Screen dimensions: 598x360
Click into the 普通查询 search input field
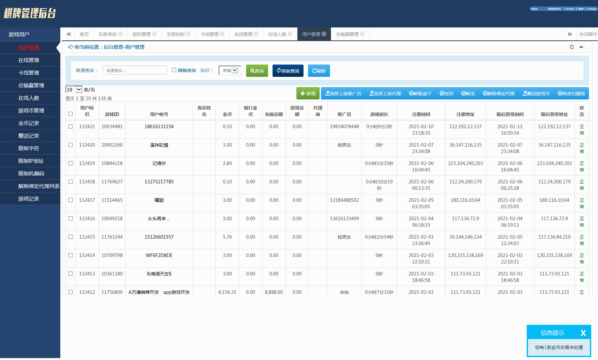coord(135,70)
